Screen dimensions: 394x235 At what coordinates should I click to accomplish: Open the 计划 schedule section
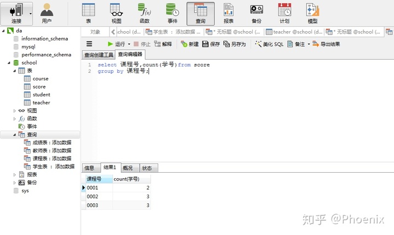285,14
